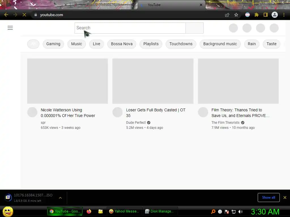Expand the ISO download options chevron
This screenshot has width=290, height=217.
click(x=60, y=198)
